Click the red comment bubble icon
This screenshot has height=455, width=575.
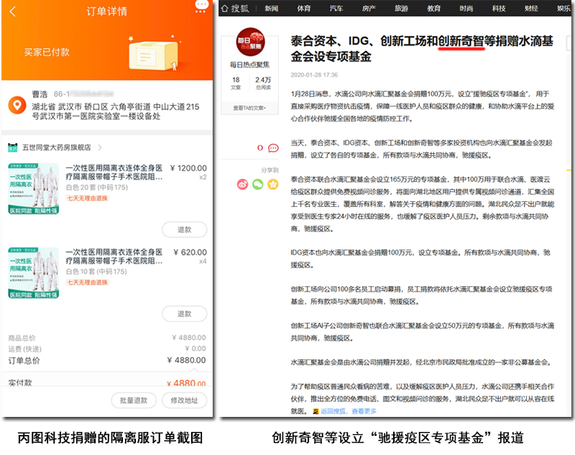[x=272, y=148]
